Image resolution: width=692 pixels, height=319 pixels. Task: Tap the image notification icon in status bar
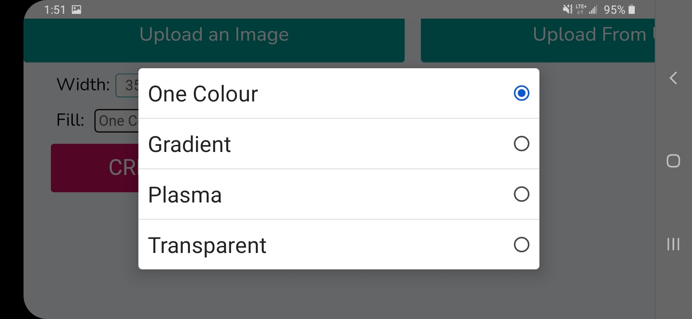pos(76,10)
